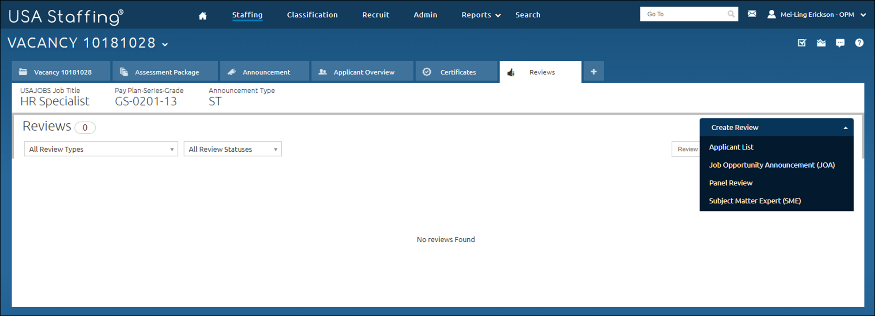Switch to the Applicant Overview tab
The image size is (875, 316).
click(x=362, y=72)
